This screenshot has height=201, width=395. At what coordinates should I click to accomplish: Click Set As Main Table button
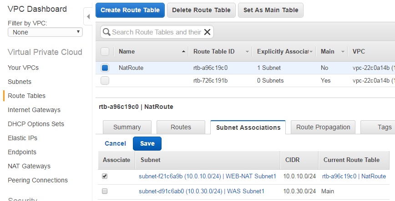click(271, 10)
